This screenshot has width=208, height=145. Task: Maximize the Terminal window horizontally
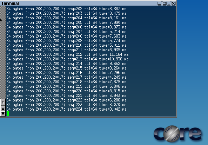coord(164,3)
